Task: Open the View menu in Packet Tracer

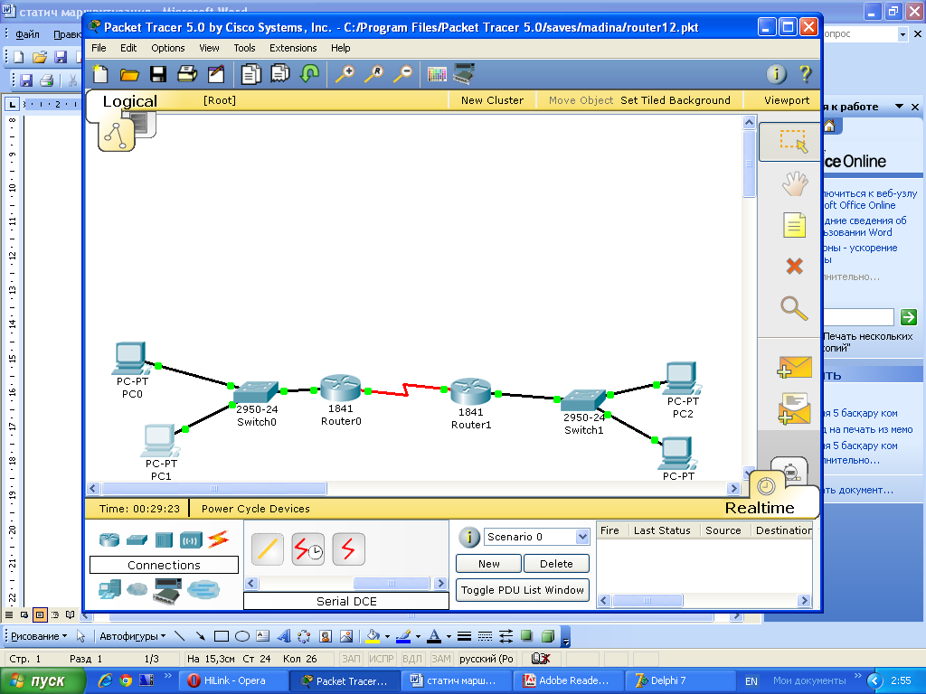Action: pos(209,48)
